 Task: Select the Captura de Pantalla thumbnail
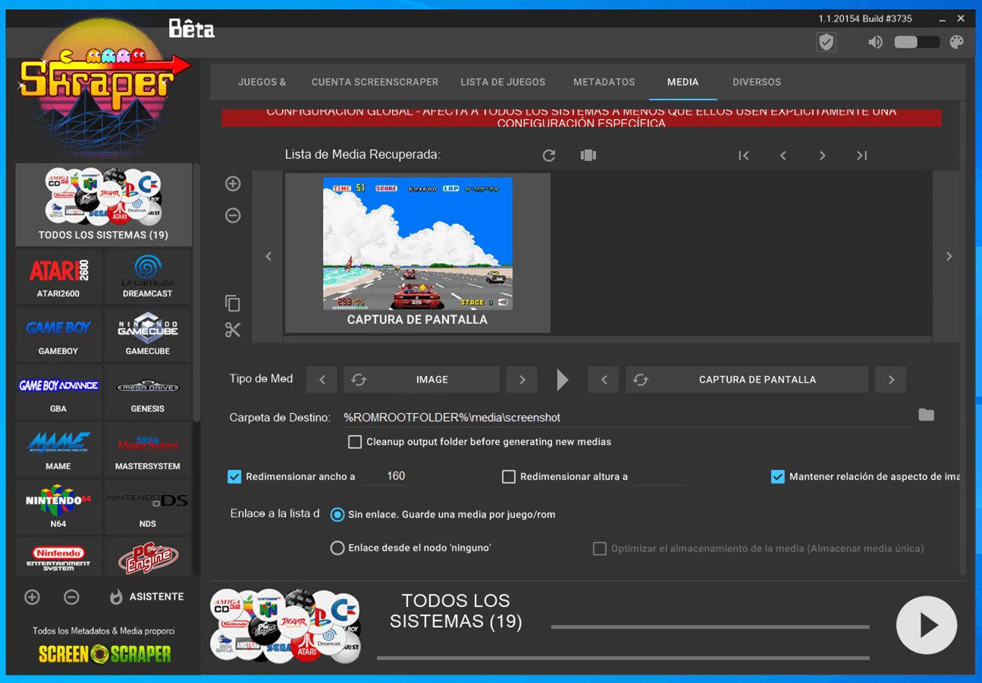click(x=418, y=252)
